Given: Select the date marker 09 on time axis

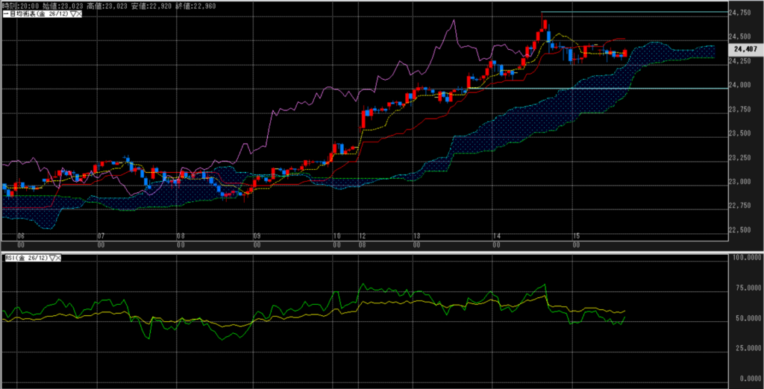Looking at the screenshot, I should (255, 235).
